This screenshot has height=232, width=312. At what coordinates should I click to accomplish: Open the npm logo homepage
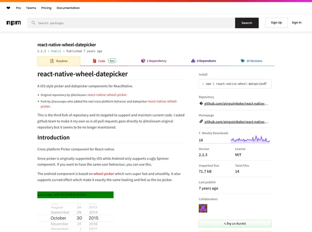14,23
